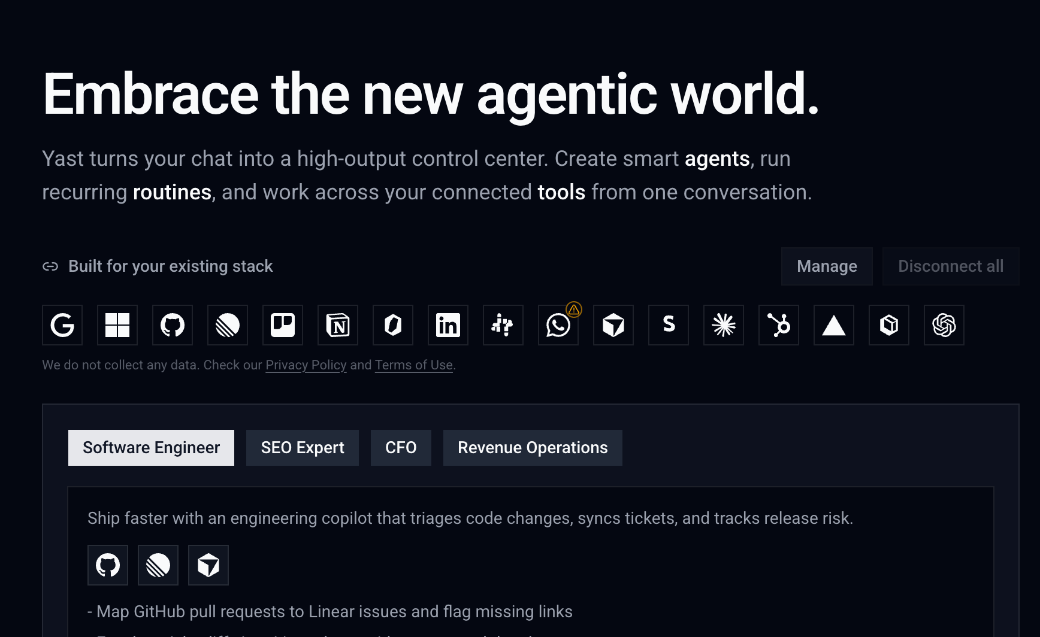Viewport: 1040px width, 637px height.
Task: Switch to the Revenue Operations tab
Action: pyautogui.click(x=533, y=448)
